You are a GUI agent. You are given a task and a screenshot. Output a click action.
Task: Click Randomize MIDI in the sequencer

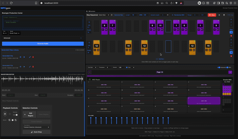tap(178, 15)
